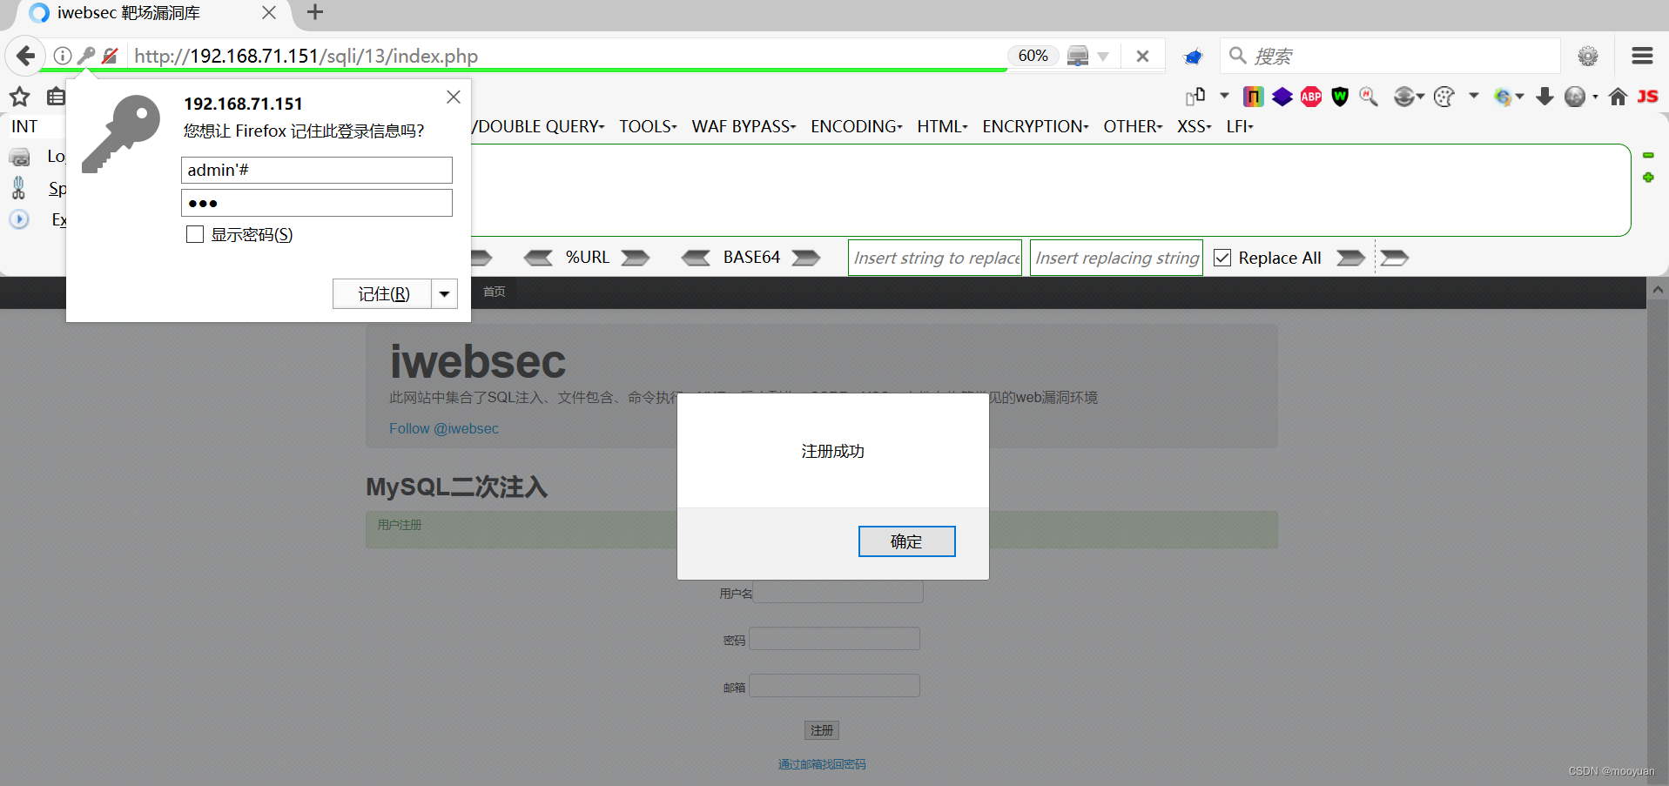The height and width of the screenshot is (786, 1669).
Task: Click the purple stacked layers extension icon
Action: [1282, 97]
